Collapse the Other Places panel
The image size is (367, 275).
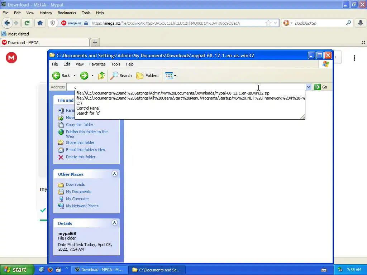point(114,174)
